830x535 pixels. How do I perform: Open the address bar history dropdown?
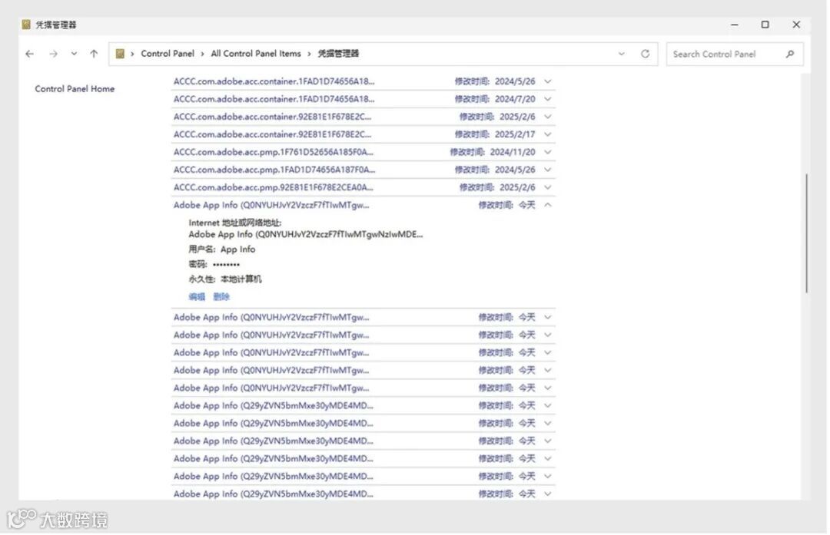coord(622,54)
